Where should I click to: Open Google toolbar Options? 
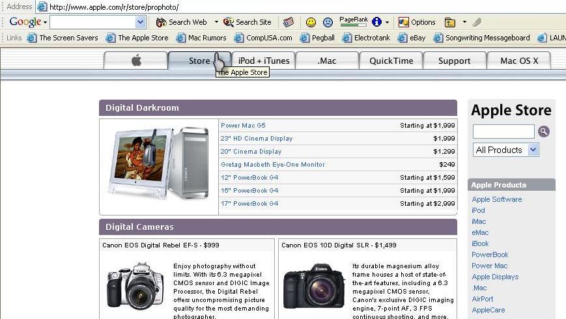[417, 22]
